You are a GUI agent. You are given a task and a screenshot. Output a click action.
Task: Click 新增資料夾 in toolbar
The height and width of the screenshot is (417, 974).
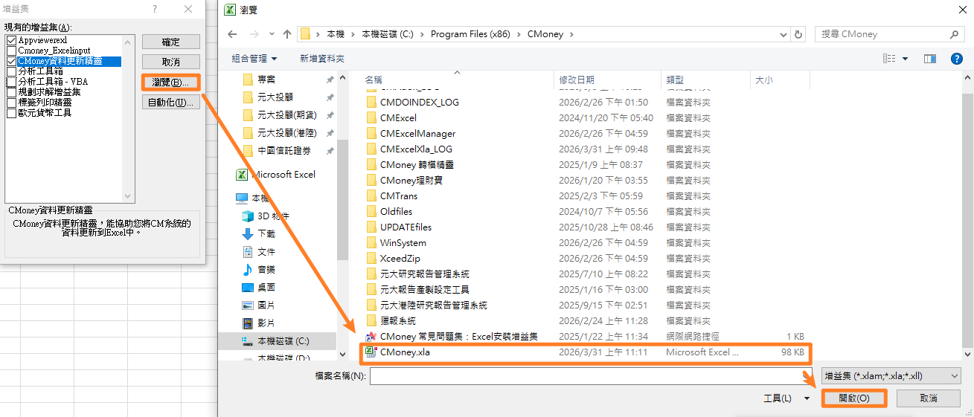pos(321,58)
